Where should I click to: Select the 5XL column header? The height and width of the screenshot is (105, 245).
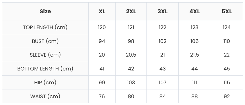(x=227, y=11)
